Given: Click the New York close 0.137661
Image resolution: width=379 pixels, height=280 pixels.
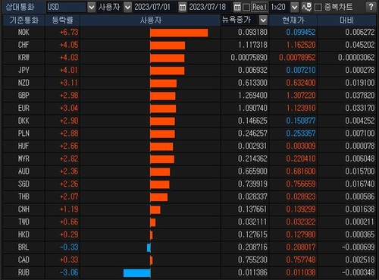Looking at the screenshot, I should [x=252, y=209].
